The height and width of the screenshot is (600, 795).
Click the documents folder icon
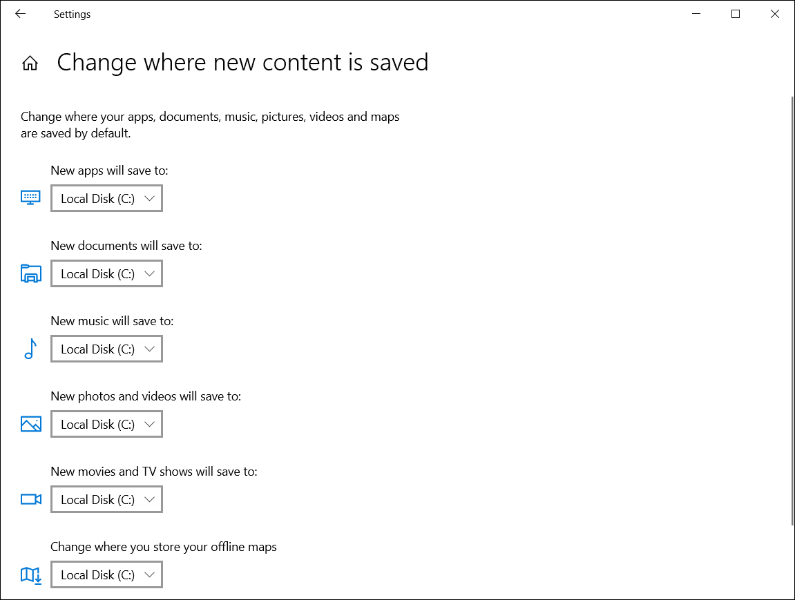pyautogui.click(x=31, y=274)
